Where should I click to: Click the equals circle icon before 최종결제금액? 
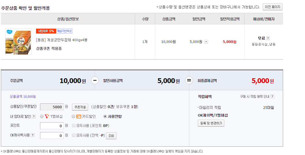(x=189, y=81)
